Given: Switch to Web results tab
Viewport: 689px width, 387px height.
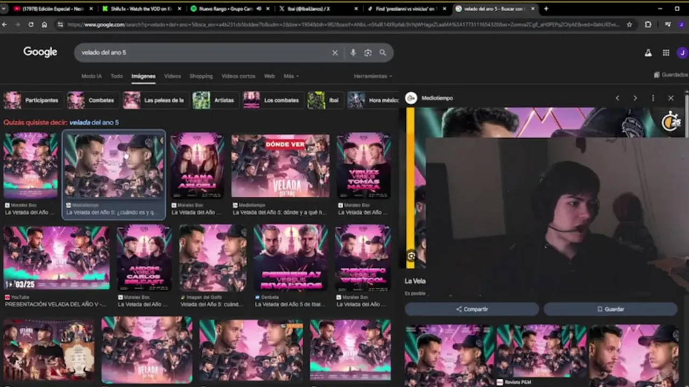Looking at the screenshot, I should click(269, 76).
